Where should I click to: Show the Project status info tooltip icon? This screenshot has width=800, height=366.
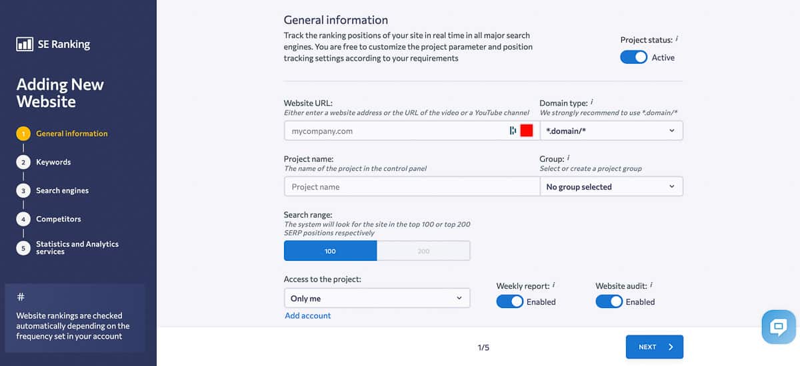tap(677, 39)
